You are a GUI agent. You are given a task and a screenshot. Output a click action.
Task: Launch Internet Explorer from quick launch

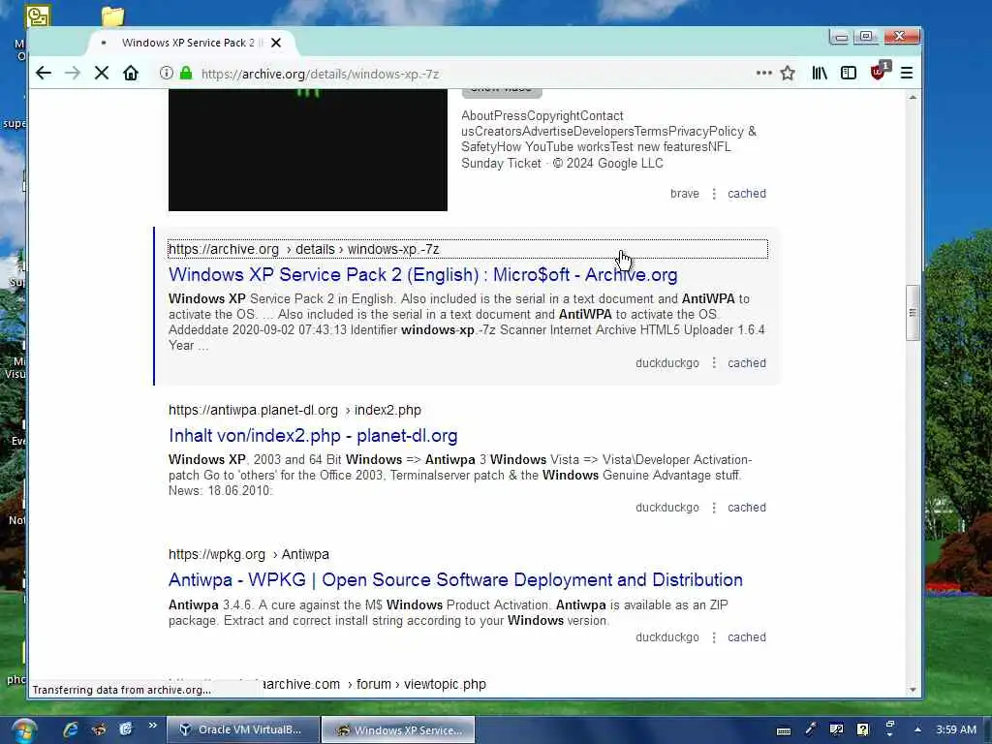(70, 729)
